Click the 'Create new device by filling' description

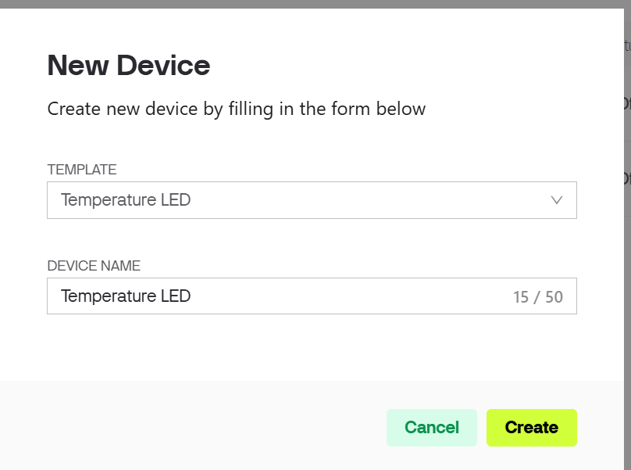[x=237, y=109]
